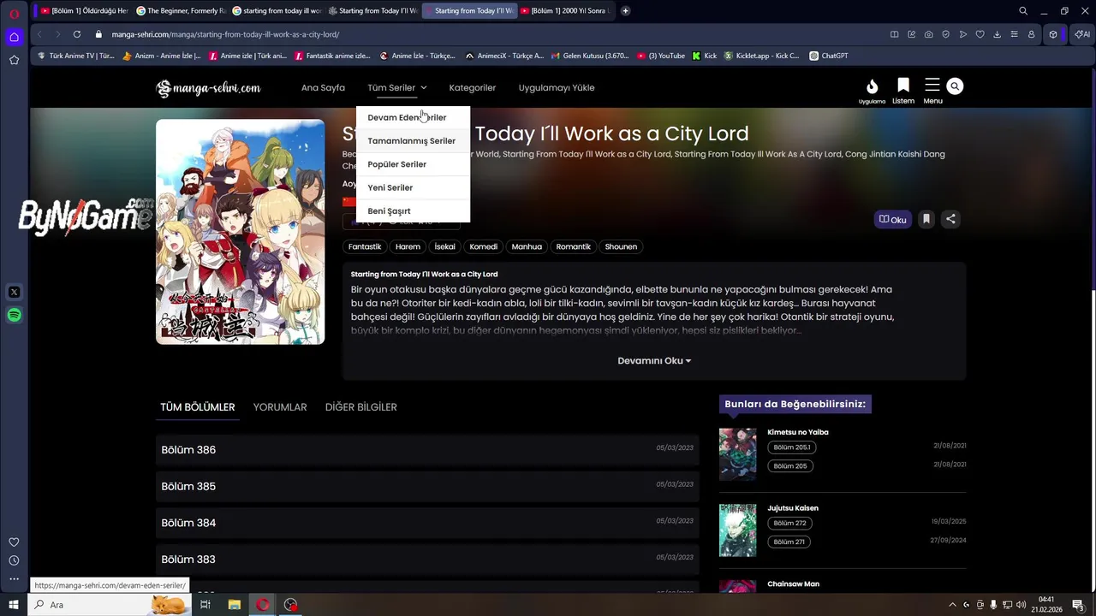Select Tamamlanmış Seriler menu entry
Screen dimensions: 1096x616
pyautogui.click(x=412, y=141)
